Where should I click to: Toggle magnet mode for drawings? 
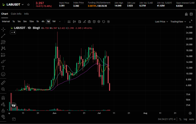(3, 98)
